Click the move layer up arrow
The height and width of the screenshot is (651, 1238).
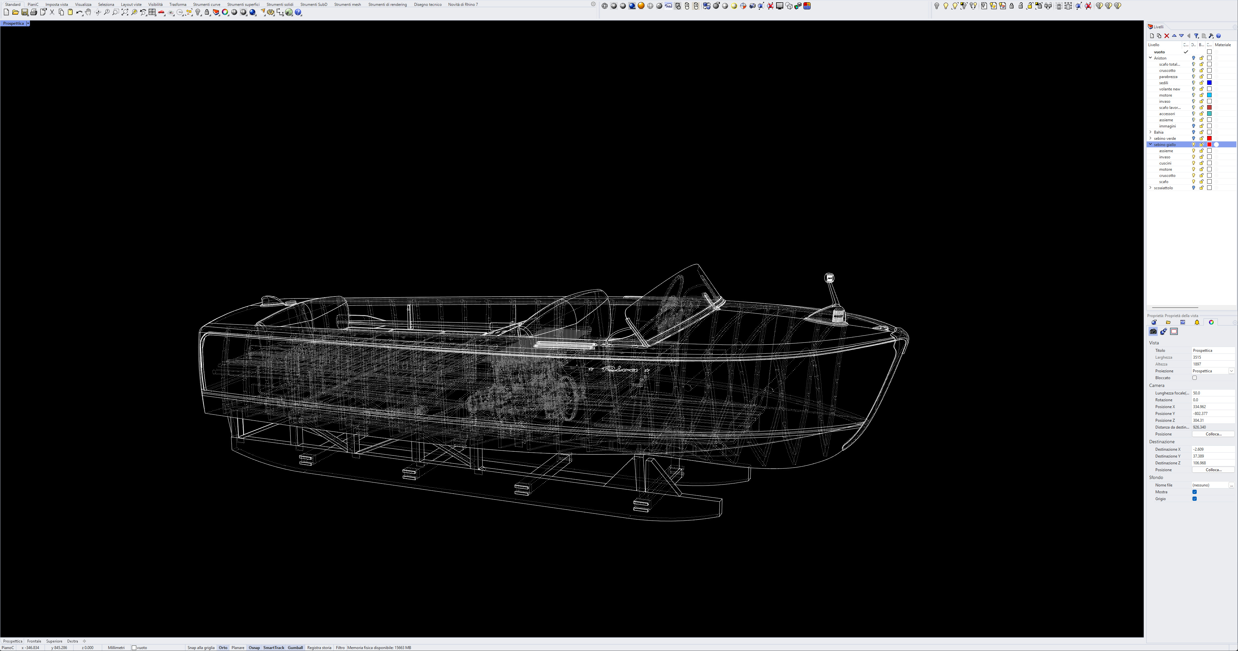point(1174,36)
